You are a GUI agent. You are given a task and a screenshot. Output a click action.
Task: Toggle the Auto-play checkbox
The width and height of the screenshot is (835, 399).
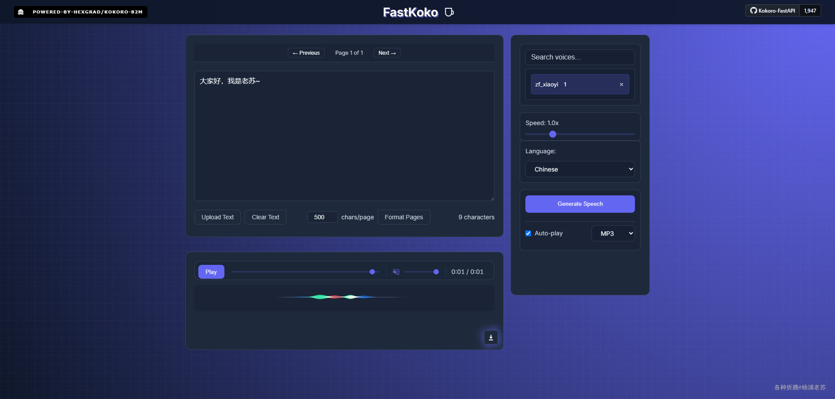click(x=528, y=234)
